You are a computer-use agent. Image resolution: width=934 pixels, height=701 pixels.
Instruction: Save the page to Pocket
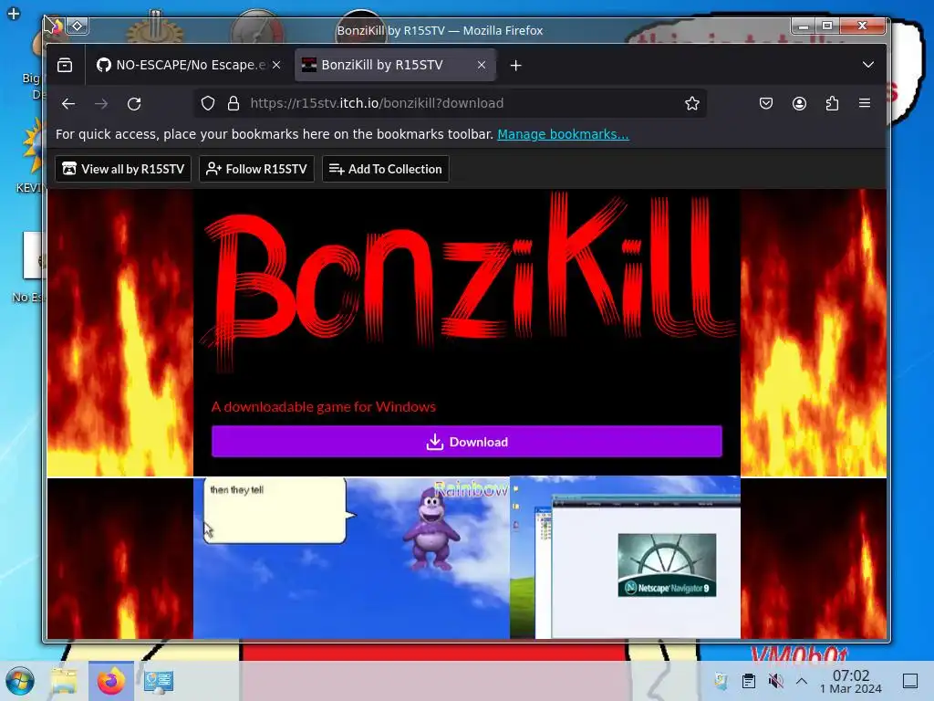tap(766, 103)
